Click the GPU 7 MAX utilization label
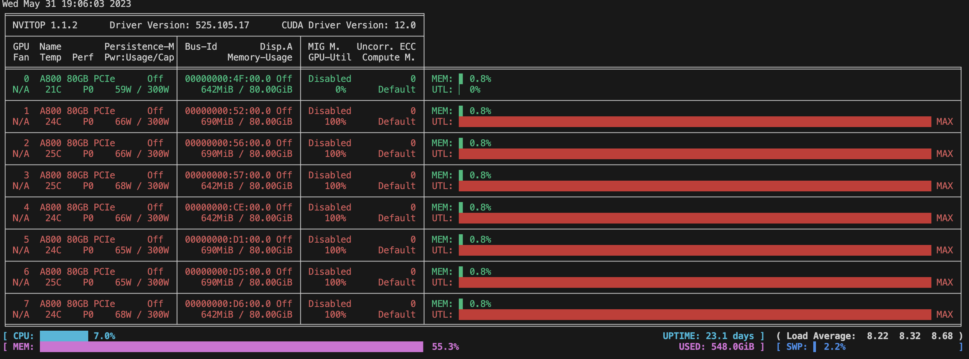 point(944,315)
